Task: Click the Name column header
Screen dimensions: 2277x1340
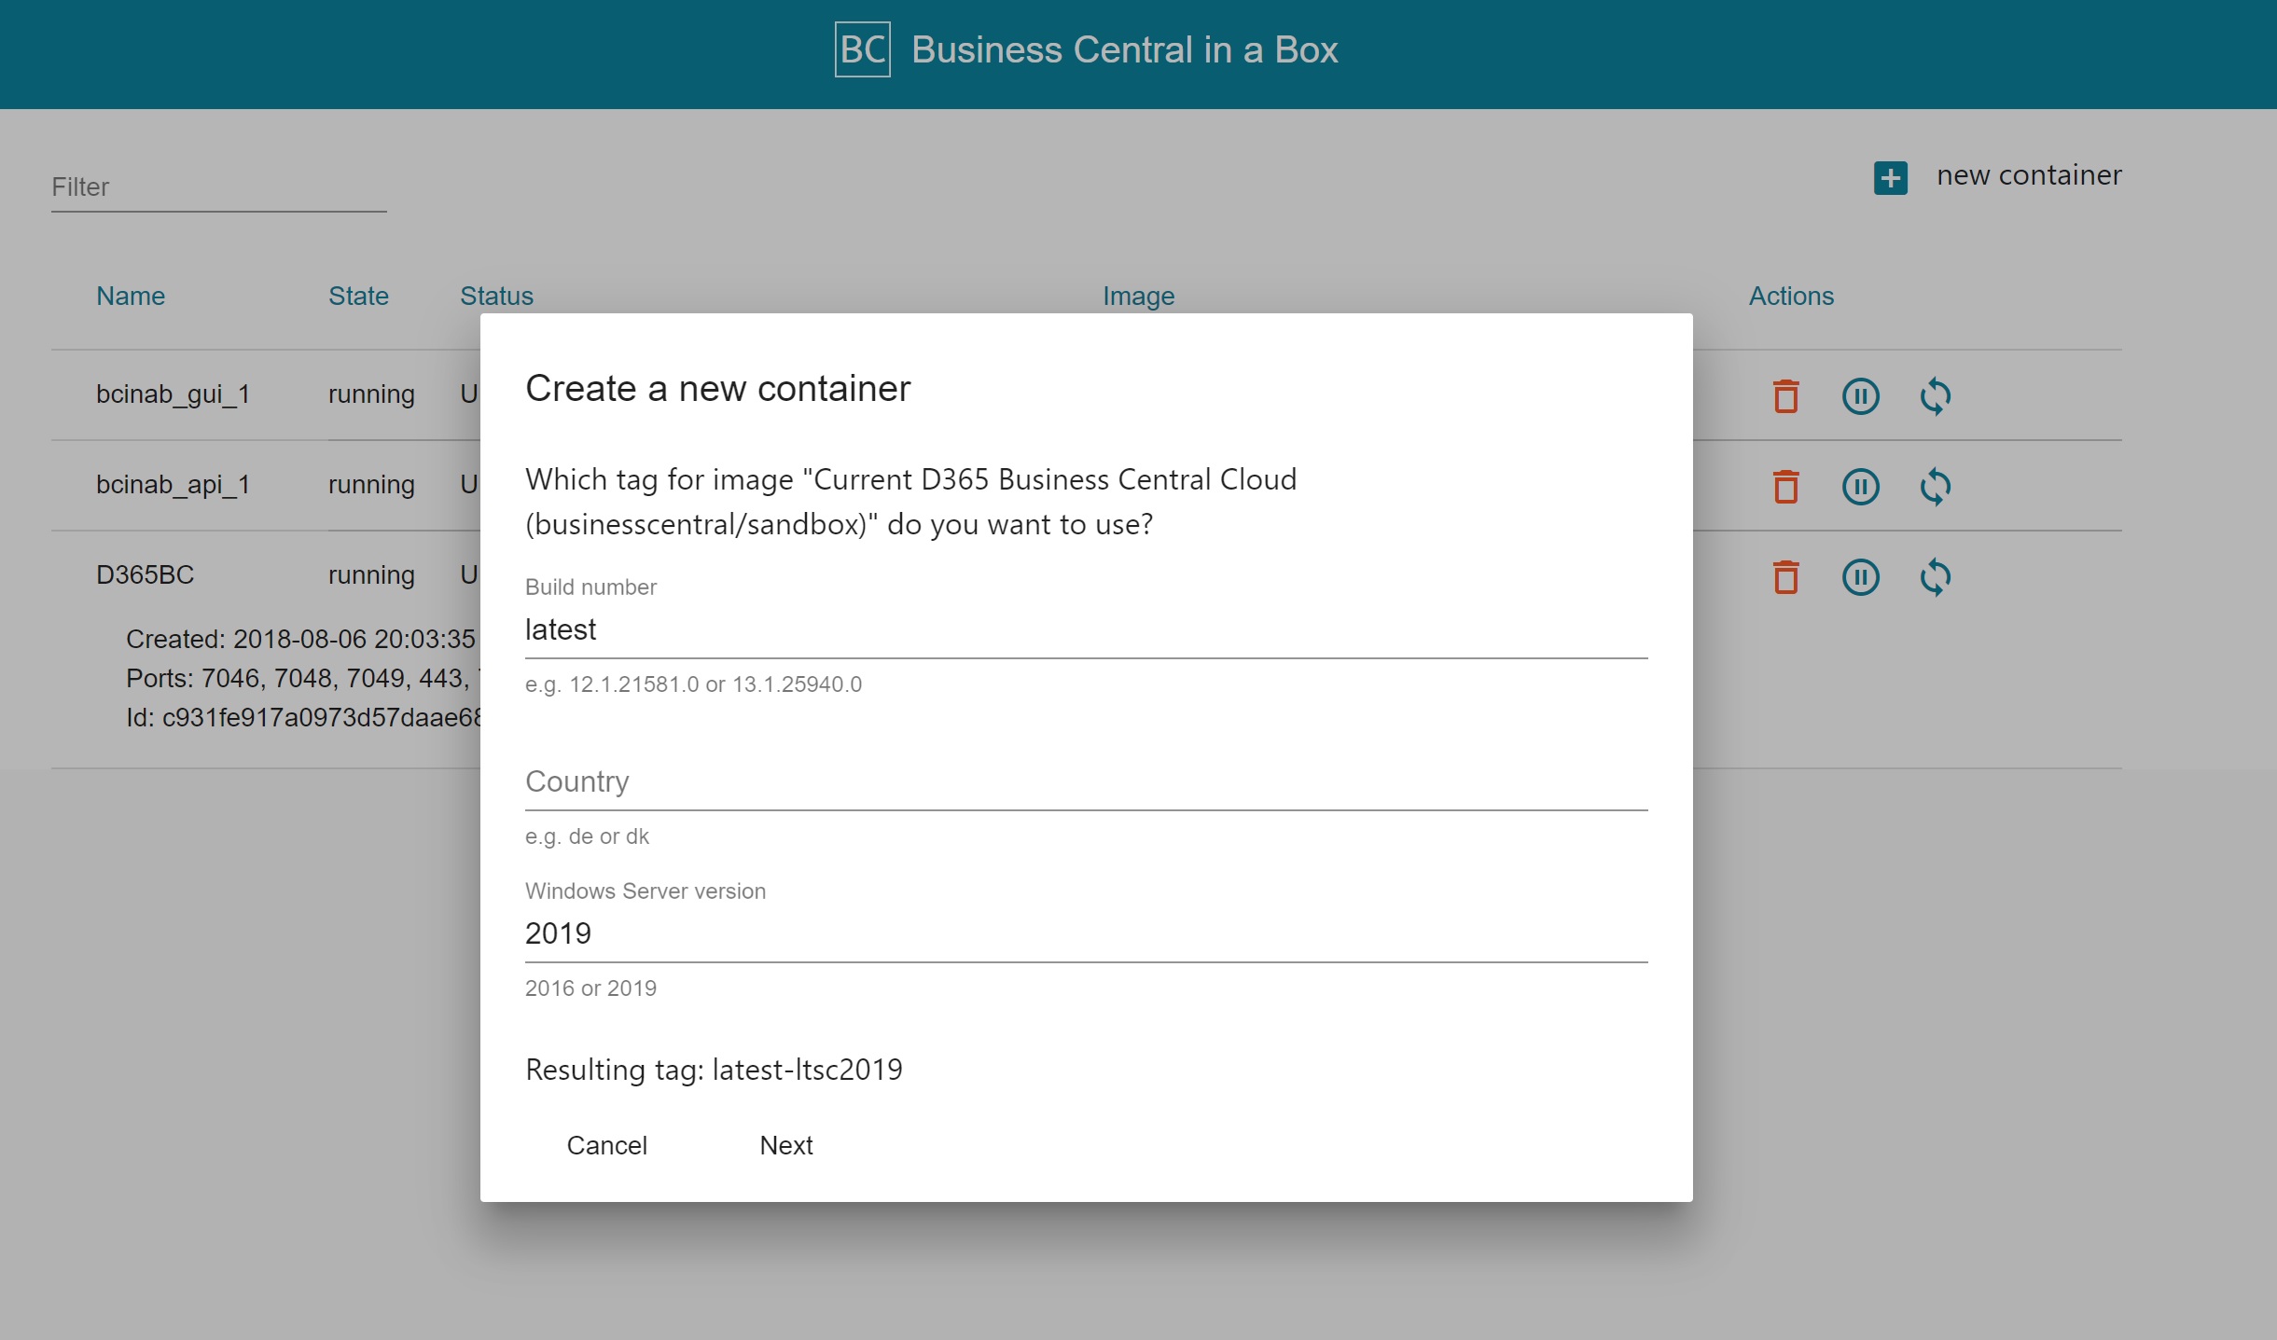Action: click(130, 296)
